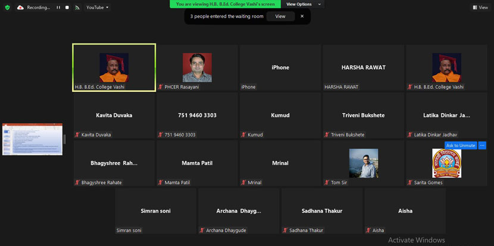Click the shared screen panel resize handle
This screenshot has width=494, height=246.
coord(65,139)
